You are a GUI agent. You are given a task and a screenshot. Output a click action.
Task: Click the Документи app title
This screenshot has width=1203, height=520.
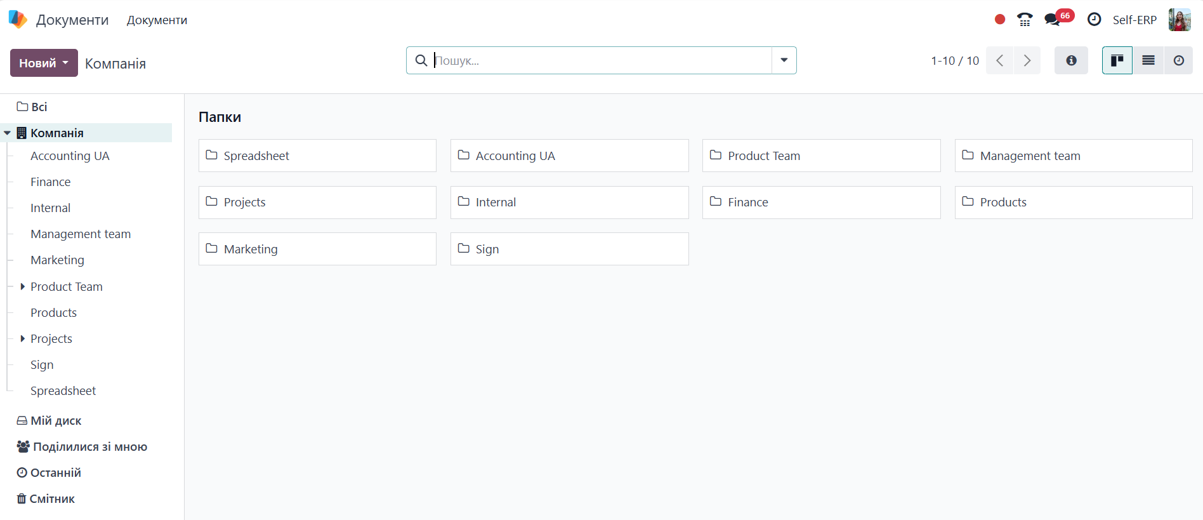72,20
